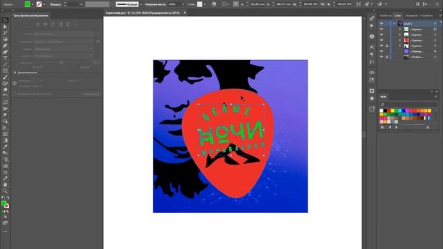
Task: Select the Selection (black arrow) tool
Action: pos(5,20)
